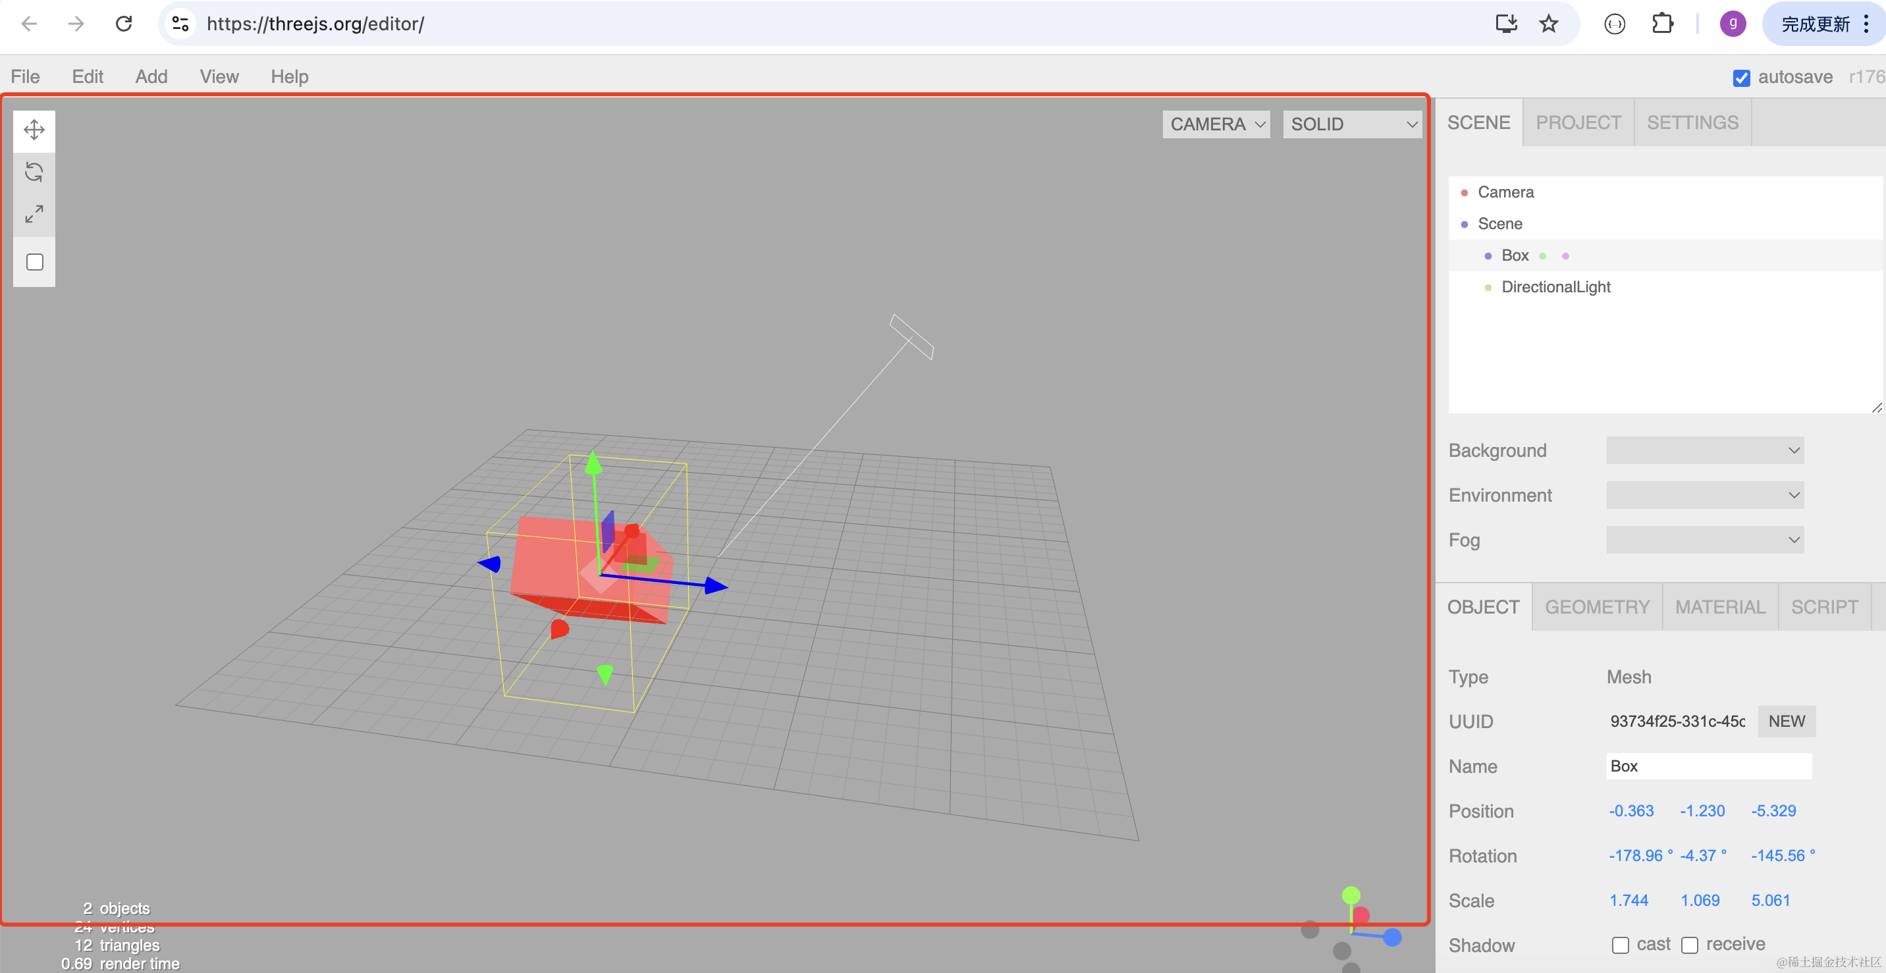Toggle local space checkbox in toolbar
Viewport: 1886px width, 973px height.
click(34, 261)
